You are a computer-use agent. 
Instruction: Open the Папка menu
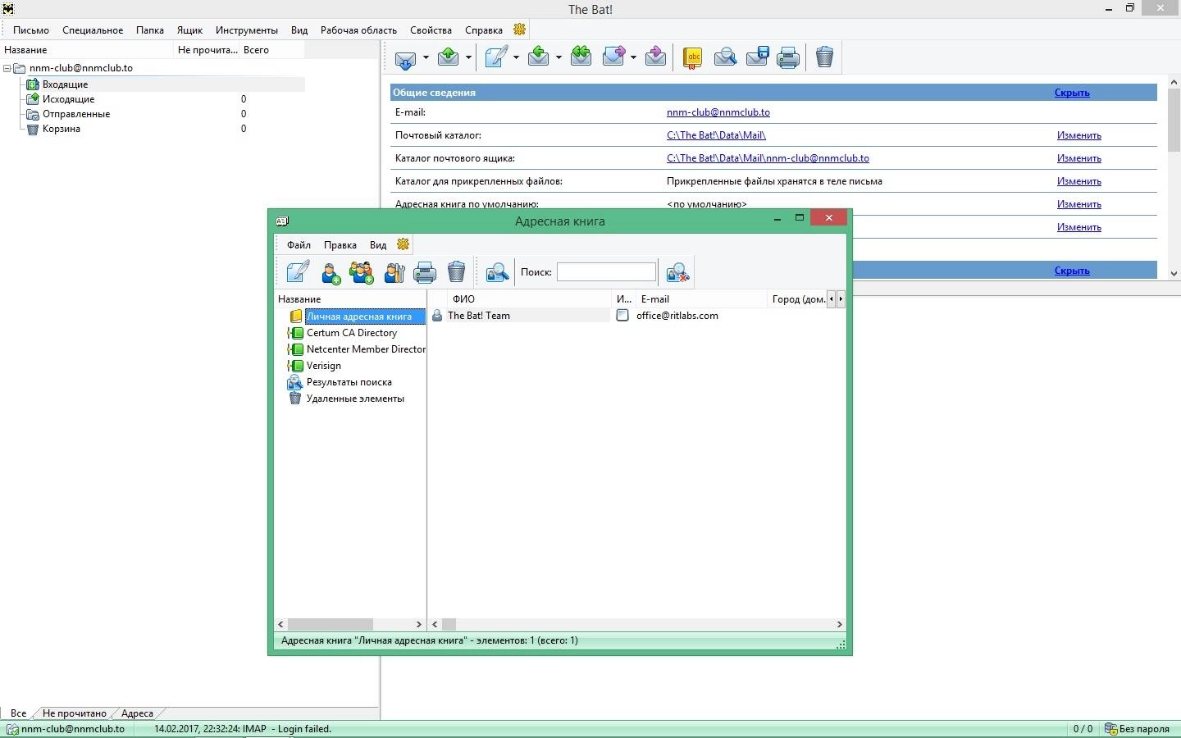pyautogui.click(x=150, y=30)
